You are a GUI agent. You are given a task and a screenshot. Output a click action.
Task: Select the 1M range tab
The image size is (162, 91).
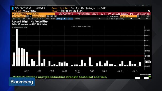pos(24,19)
